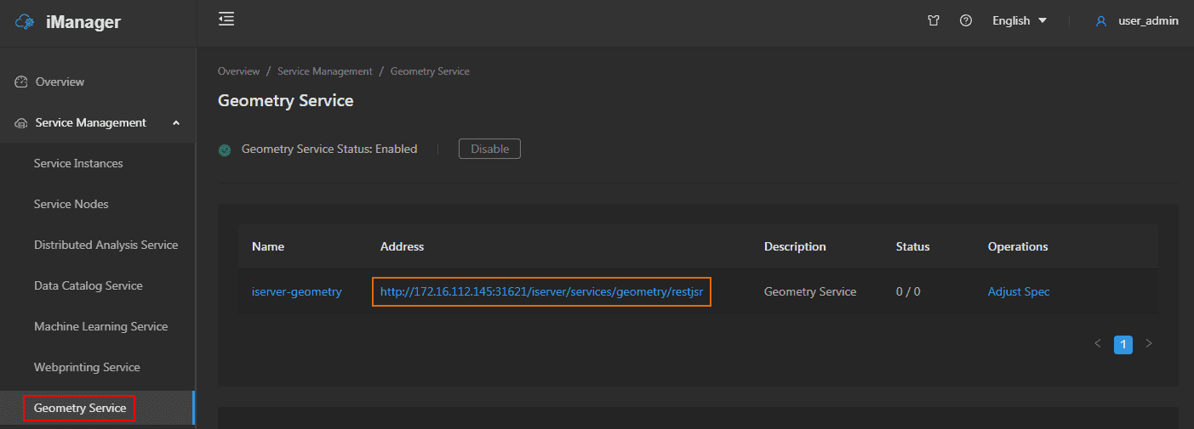Click the Overview dashboard icon
The height and width of the screenshot is (429, 1194).
coord(21,82)
